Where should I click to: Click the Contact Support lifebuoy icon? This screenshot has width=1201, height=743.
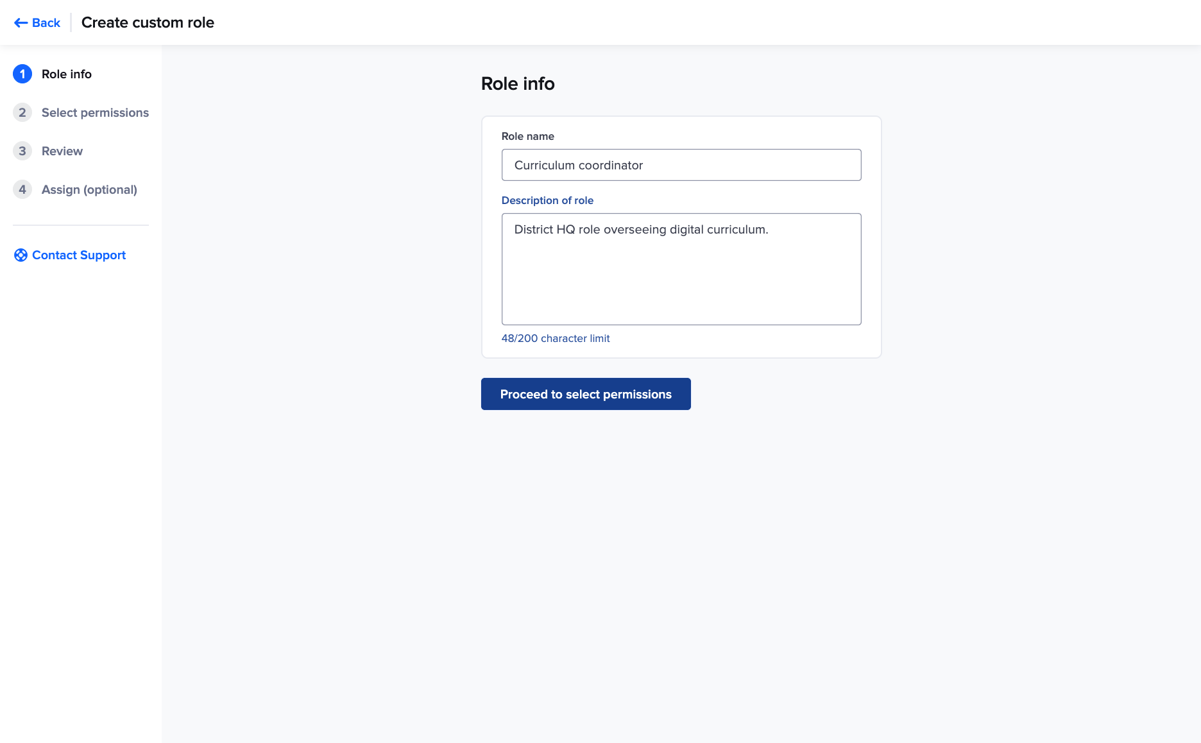[21, 255]
